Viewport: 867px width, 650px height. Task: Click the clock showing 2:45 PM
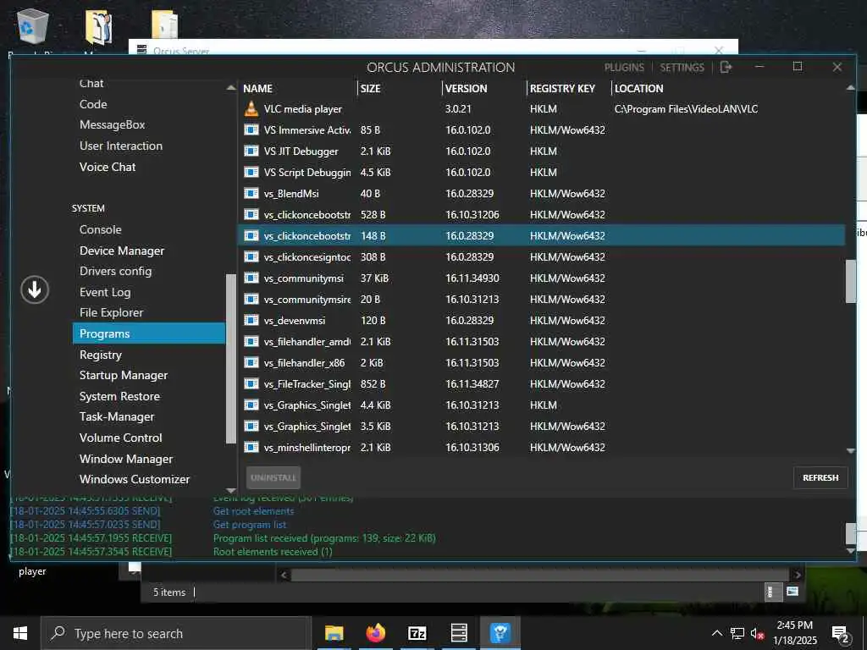(x=794, y=625)
